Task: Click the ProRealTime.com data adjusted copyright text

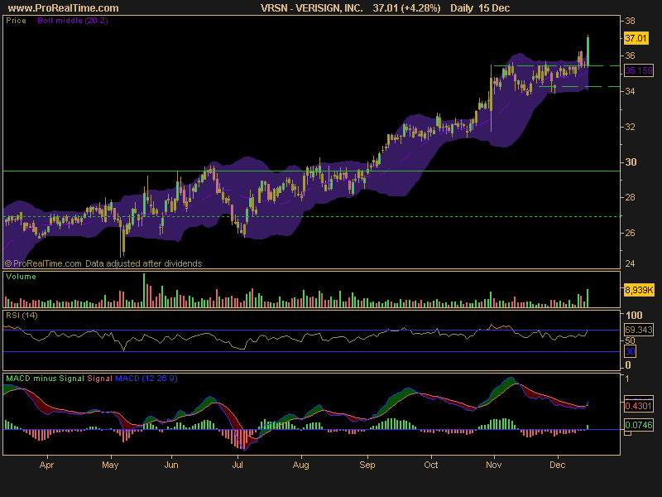Action: [103, 263]
